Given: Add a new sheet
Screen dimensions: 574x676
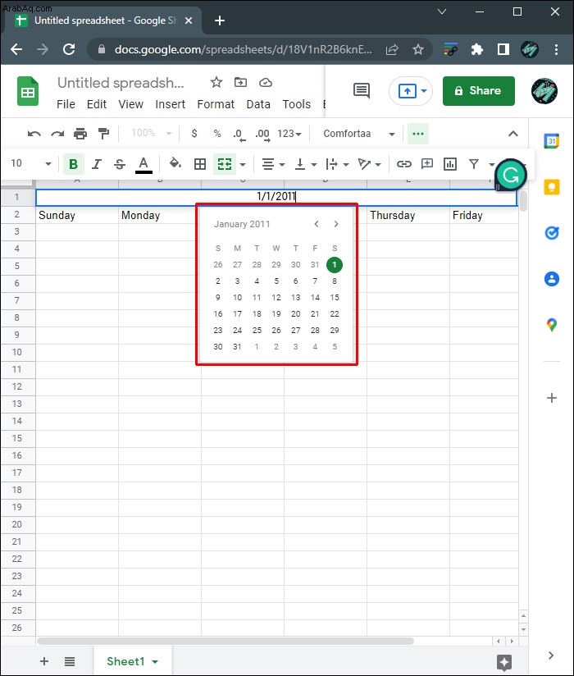Looking at the screenshot, I should (x=44, y=661).
